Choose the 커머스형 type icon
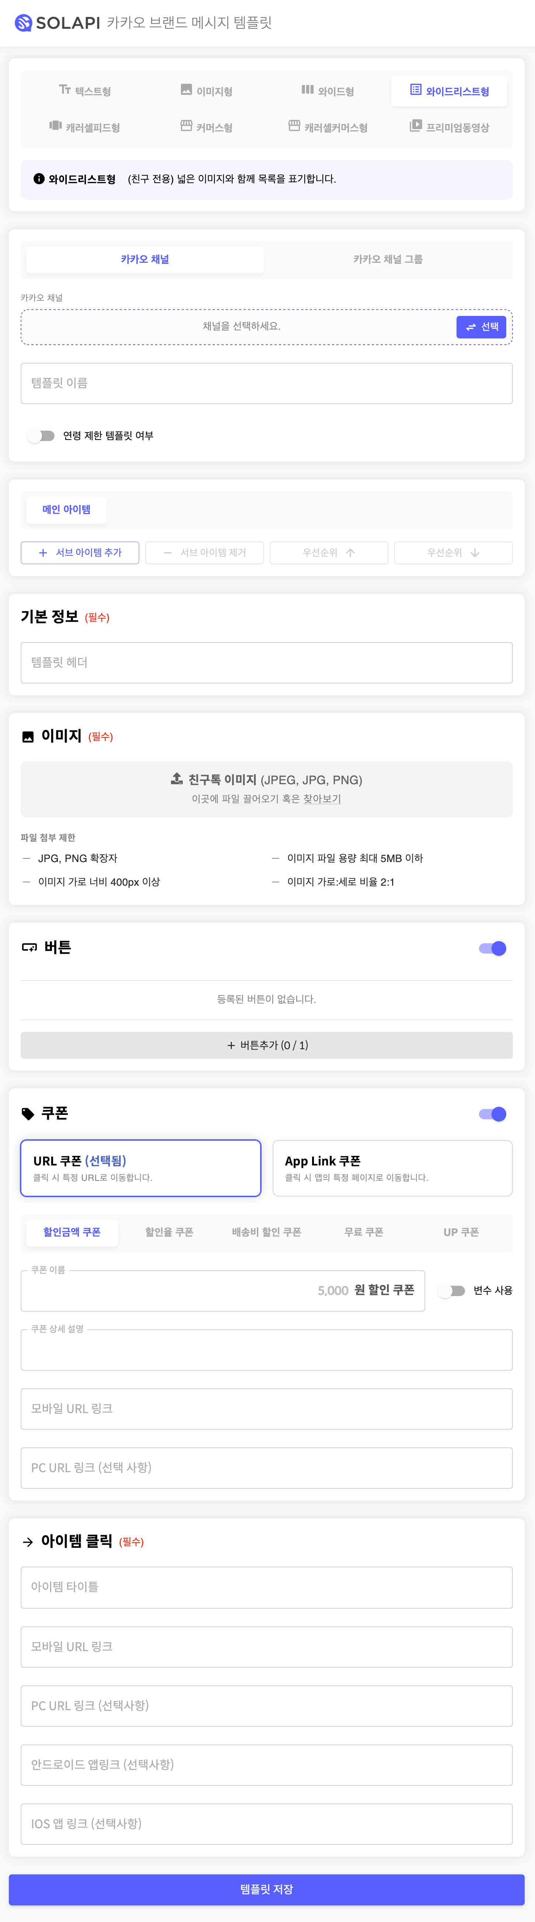This screenshot has width=535, height=1922. (x=186, y=125)
